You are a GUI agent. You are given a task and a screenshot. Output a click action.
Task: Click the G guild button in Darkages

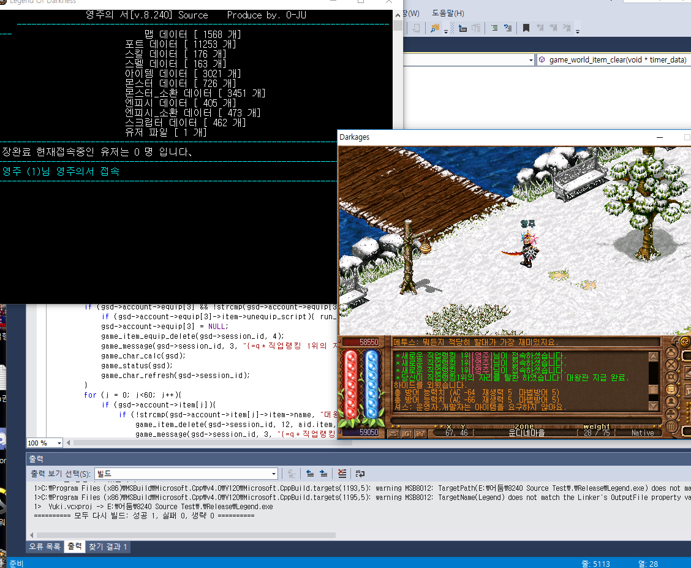[407, 434]
